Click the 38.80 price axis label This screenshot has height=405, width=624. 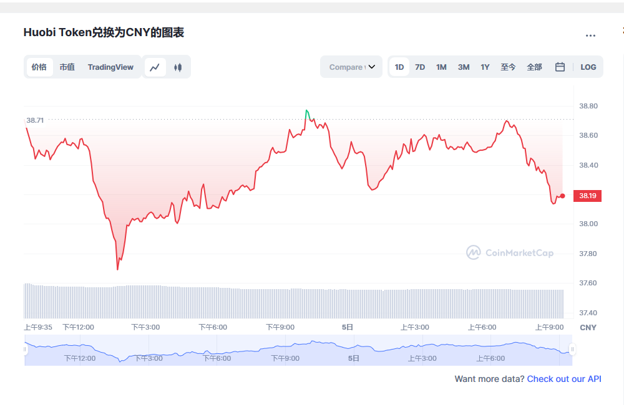pos(588,106)
